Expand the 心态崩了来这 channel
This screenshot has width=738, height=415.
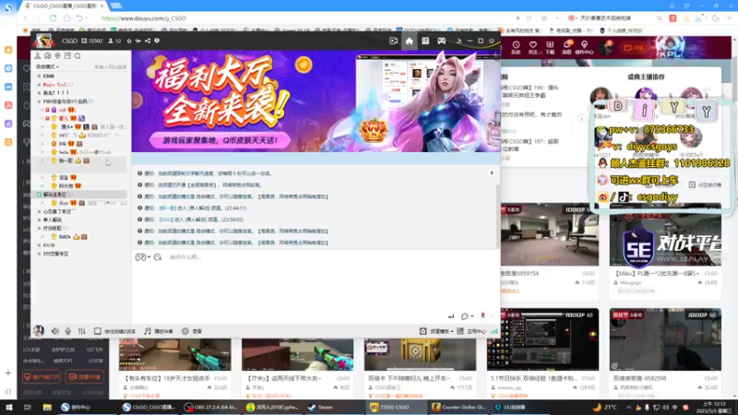(x=39, y=211)
